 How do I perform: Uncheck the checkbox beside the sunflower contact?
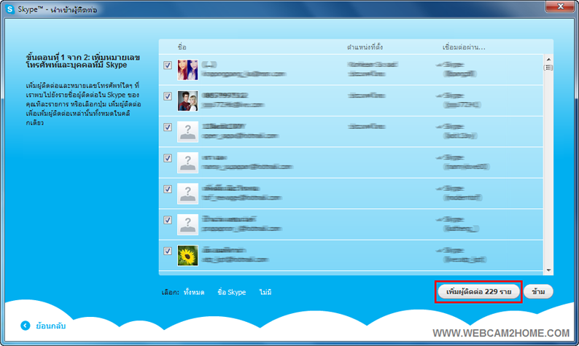(x=168, y=251)
